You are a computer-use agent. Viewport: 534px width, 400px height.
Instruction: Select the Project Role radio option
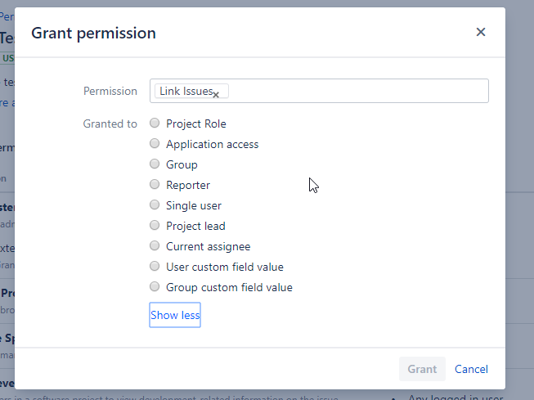155,124
